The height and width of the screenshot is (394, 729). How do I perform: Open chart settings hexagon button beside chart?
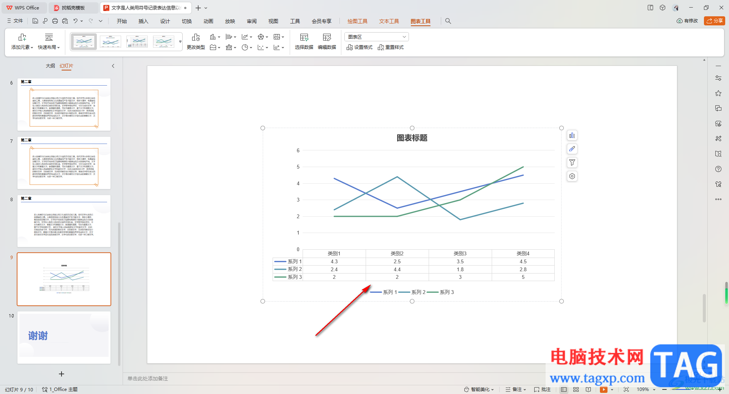click(x=572, y=176)
